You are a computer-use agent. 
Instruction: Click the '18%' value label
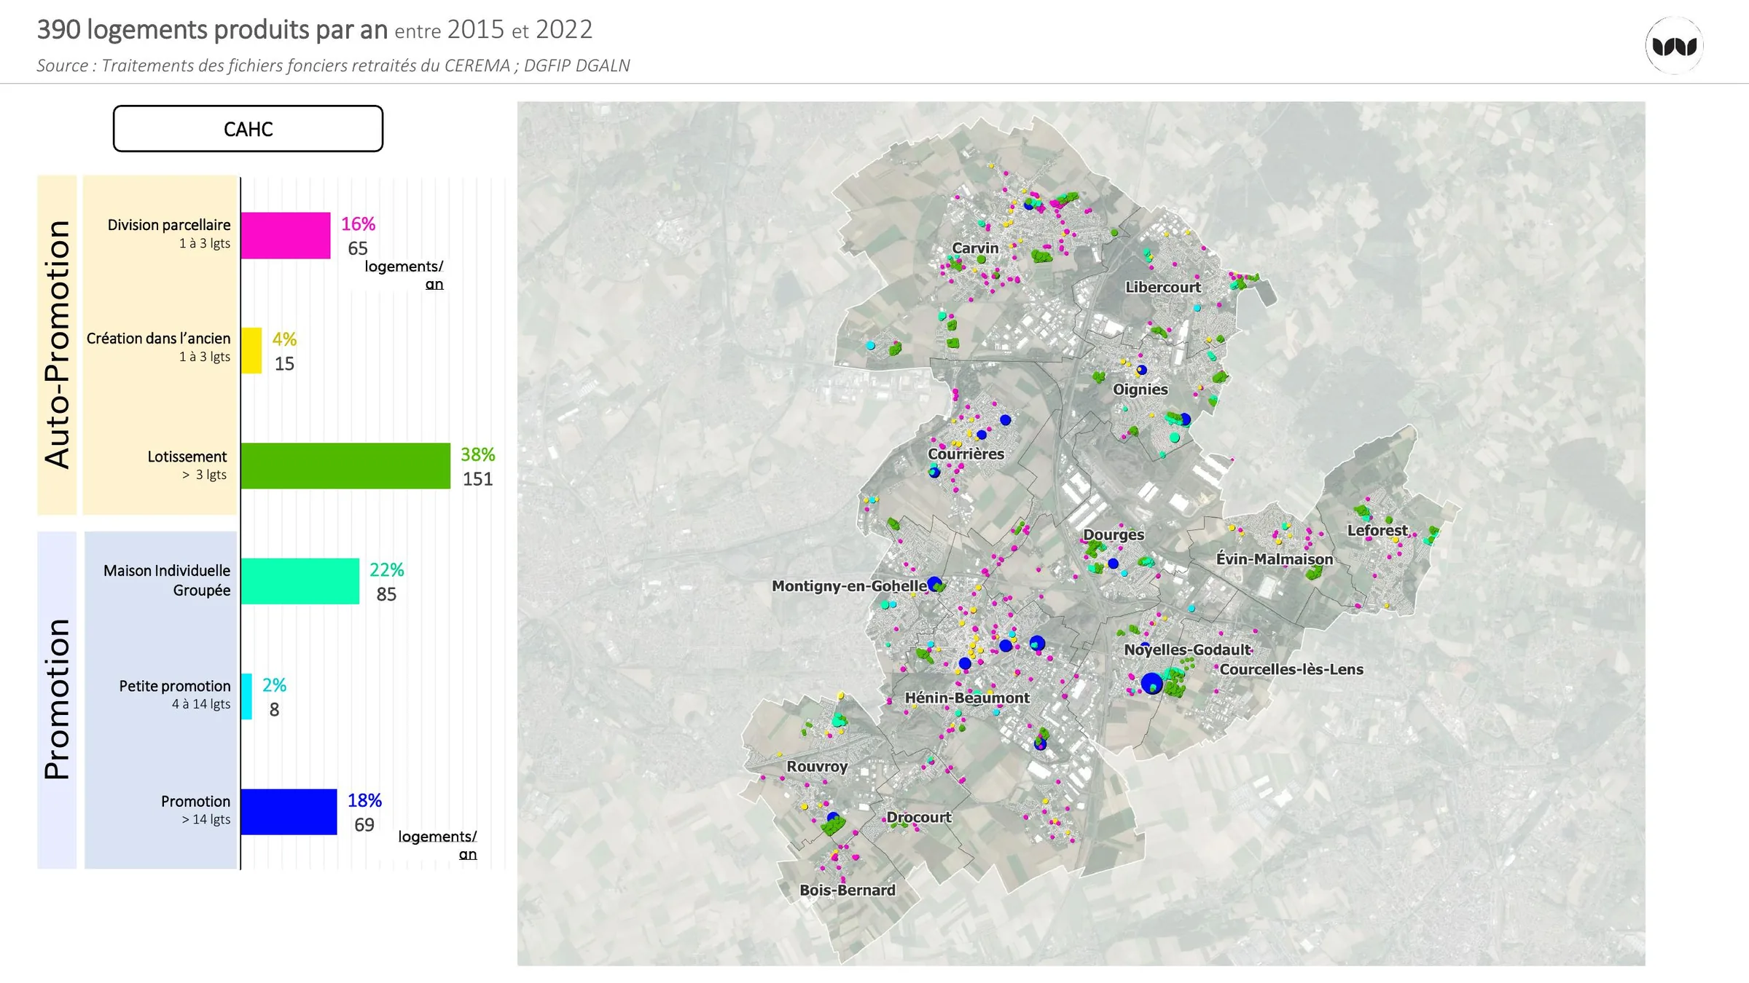(x=364, y=800)
